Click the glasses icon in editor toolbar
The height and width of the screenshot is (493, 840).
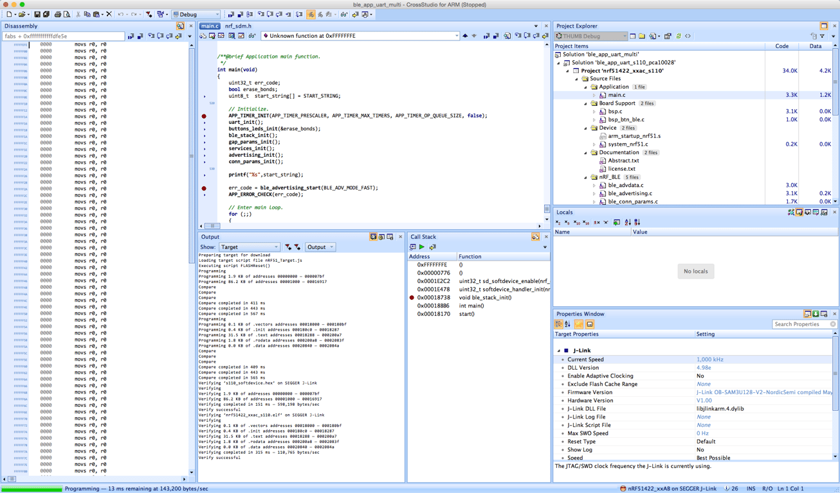[252, 36]
